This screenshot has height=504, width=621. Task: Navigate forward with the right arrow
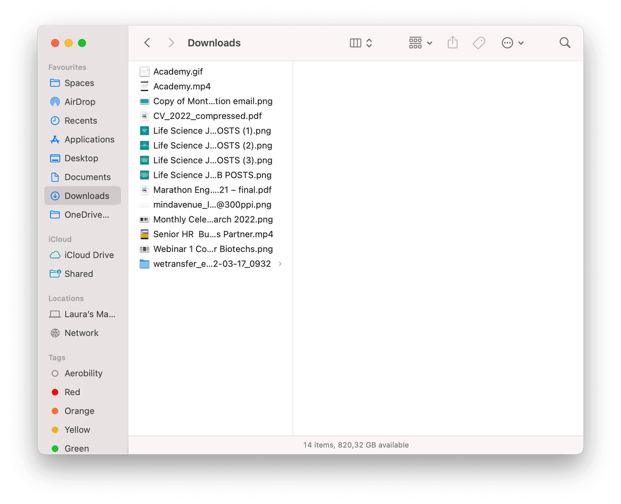[171, 42]
